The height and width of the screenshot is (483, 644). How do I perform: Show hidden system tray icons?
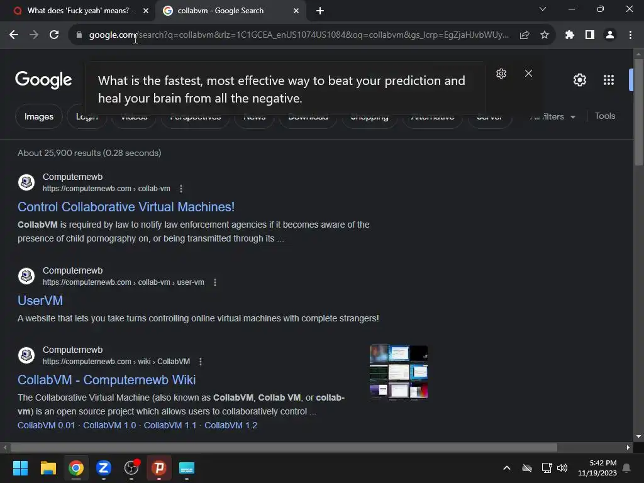pyautogui.click(x=507, y=468)
